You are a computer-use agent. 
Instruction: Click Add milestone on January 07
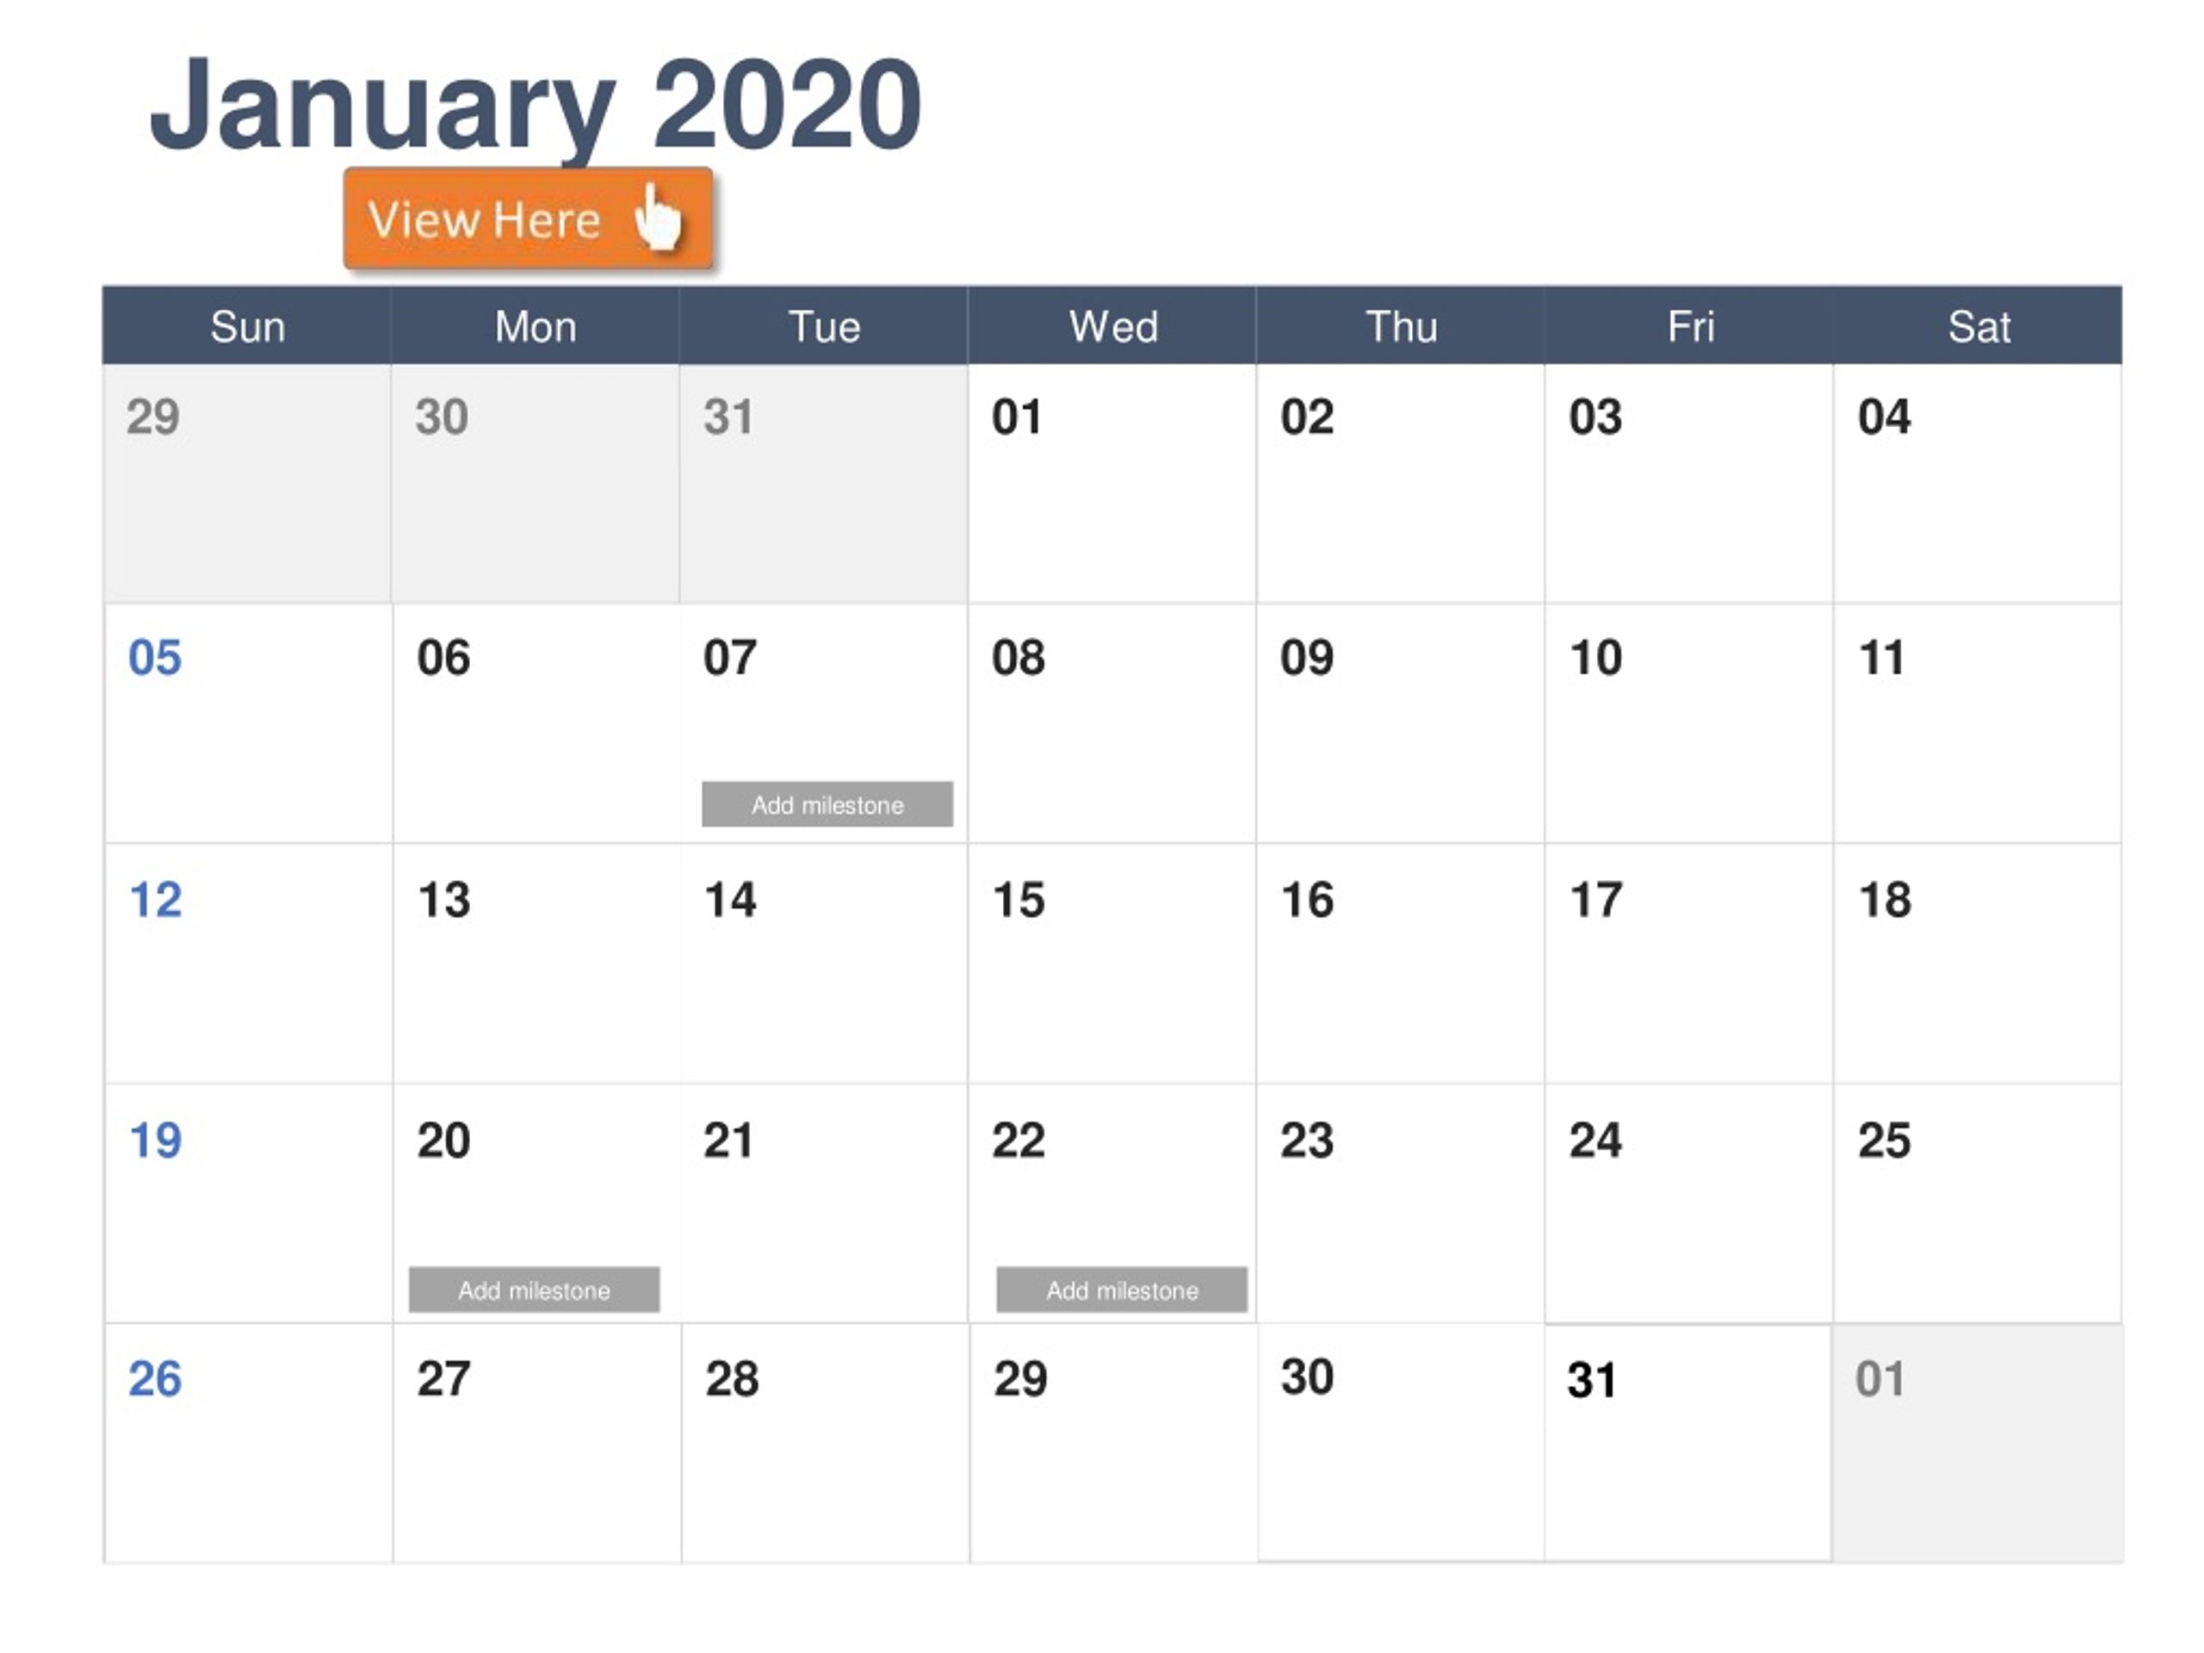click(827, 804)
